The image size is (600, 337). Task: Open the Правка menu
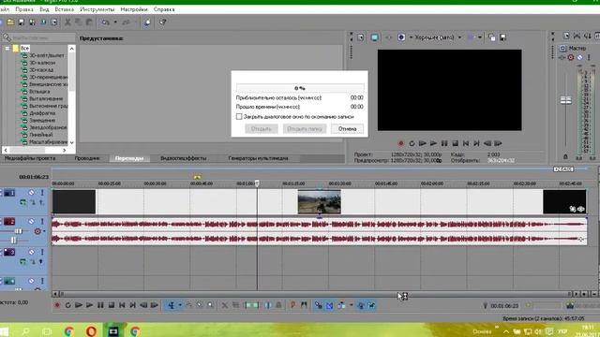click(x=24, y=9)
